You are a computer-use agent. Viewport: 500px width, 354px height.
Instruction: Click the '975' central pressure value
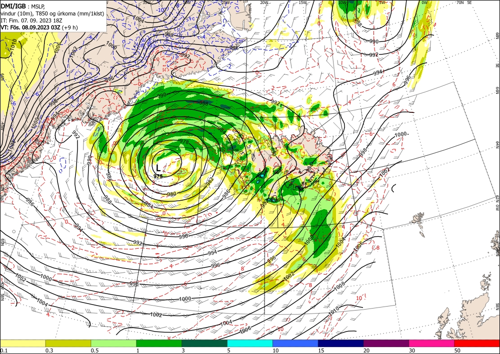click(158, 176)
